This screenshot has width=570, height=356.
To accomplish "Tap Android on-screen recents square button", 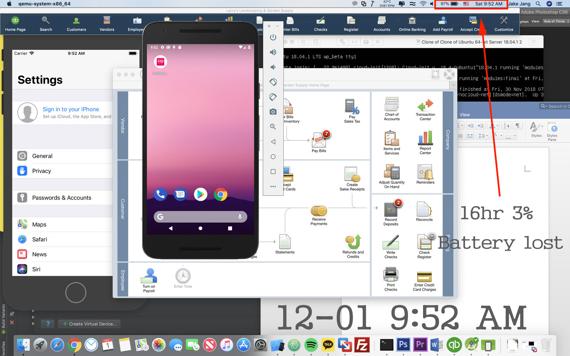I will [230, 228].
